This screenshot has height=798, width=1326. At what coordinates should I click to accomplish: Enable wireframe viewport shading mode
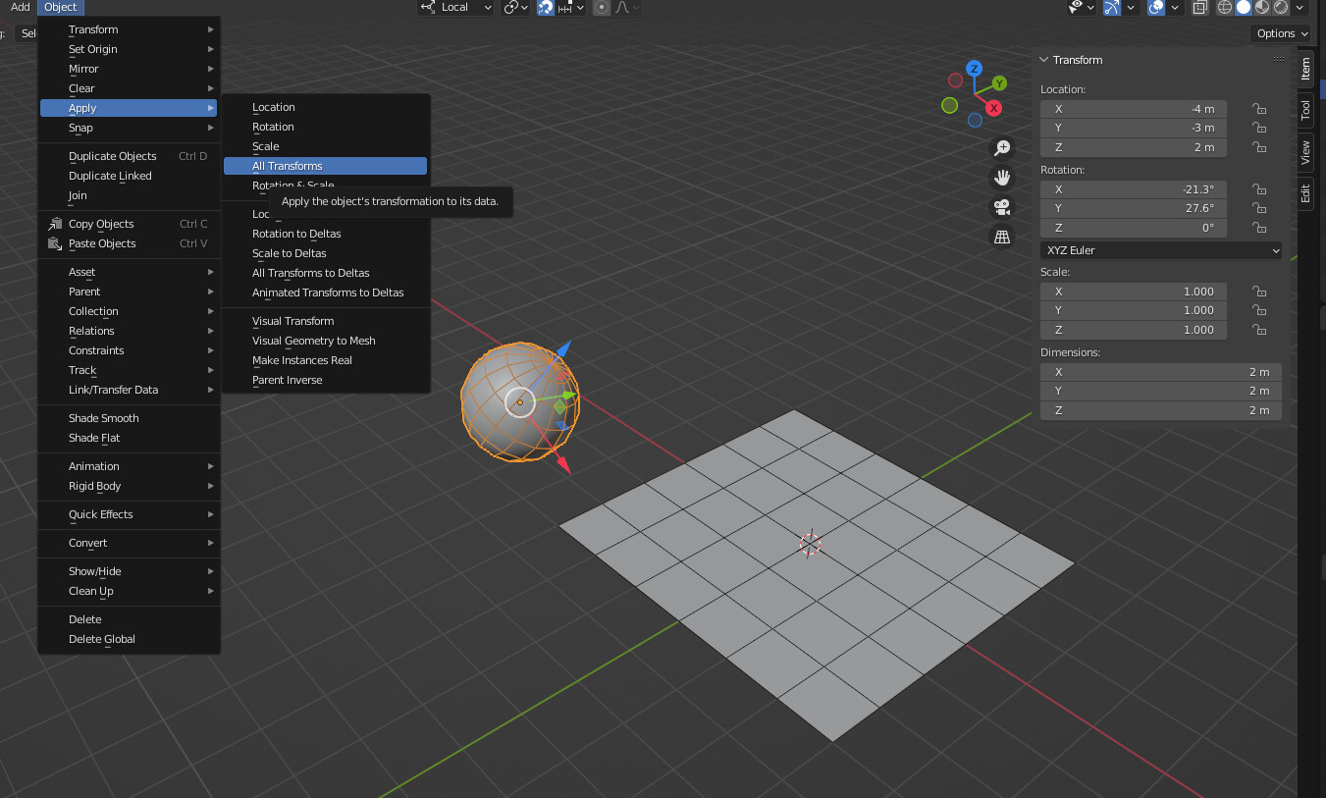1224,8
